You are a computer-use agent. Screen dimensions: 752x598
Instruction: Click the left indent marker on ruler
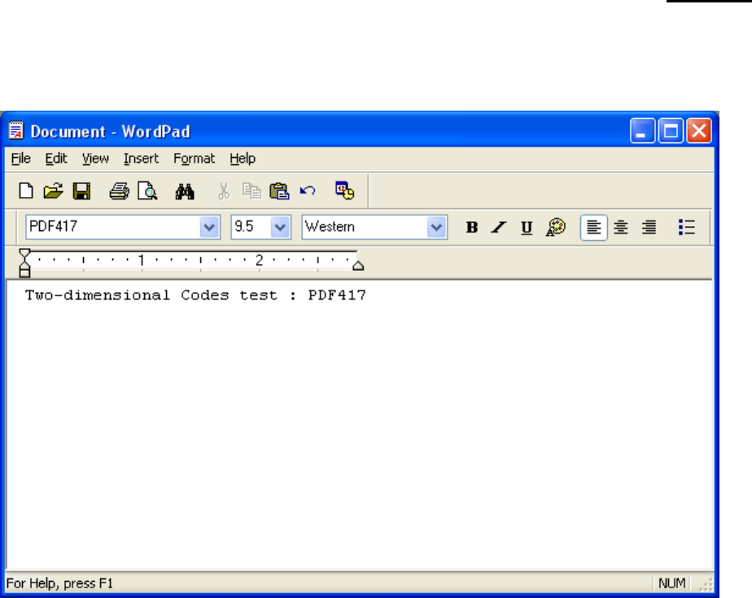click(x=24, y=263)
